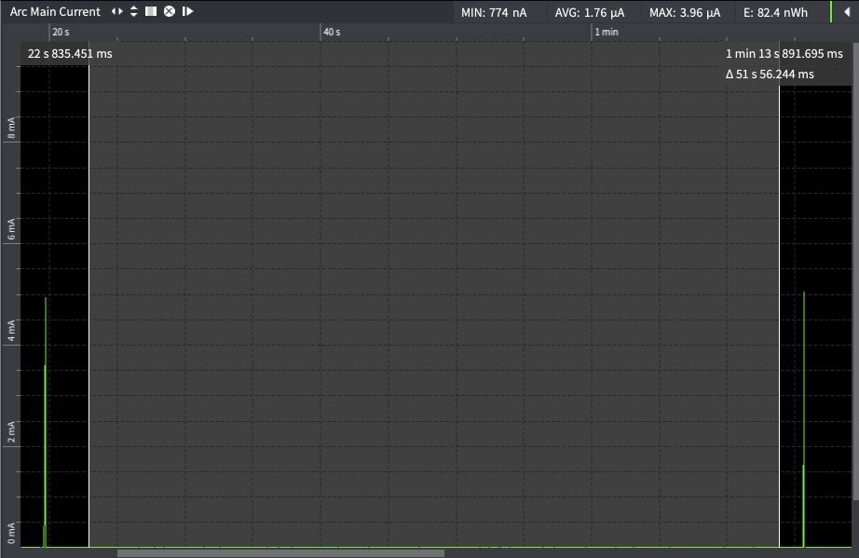Screen dimensions: 859x558
Task: Click the 2 mA axis label
Action: pos(11,432)
